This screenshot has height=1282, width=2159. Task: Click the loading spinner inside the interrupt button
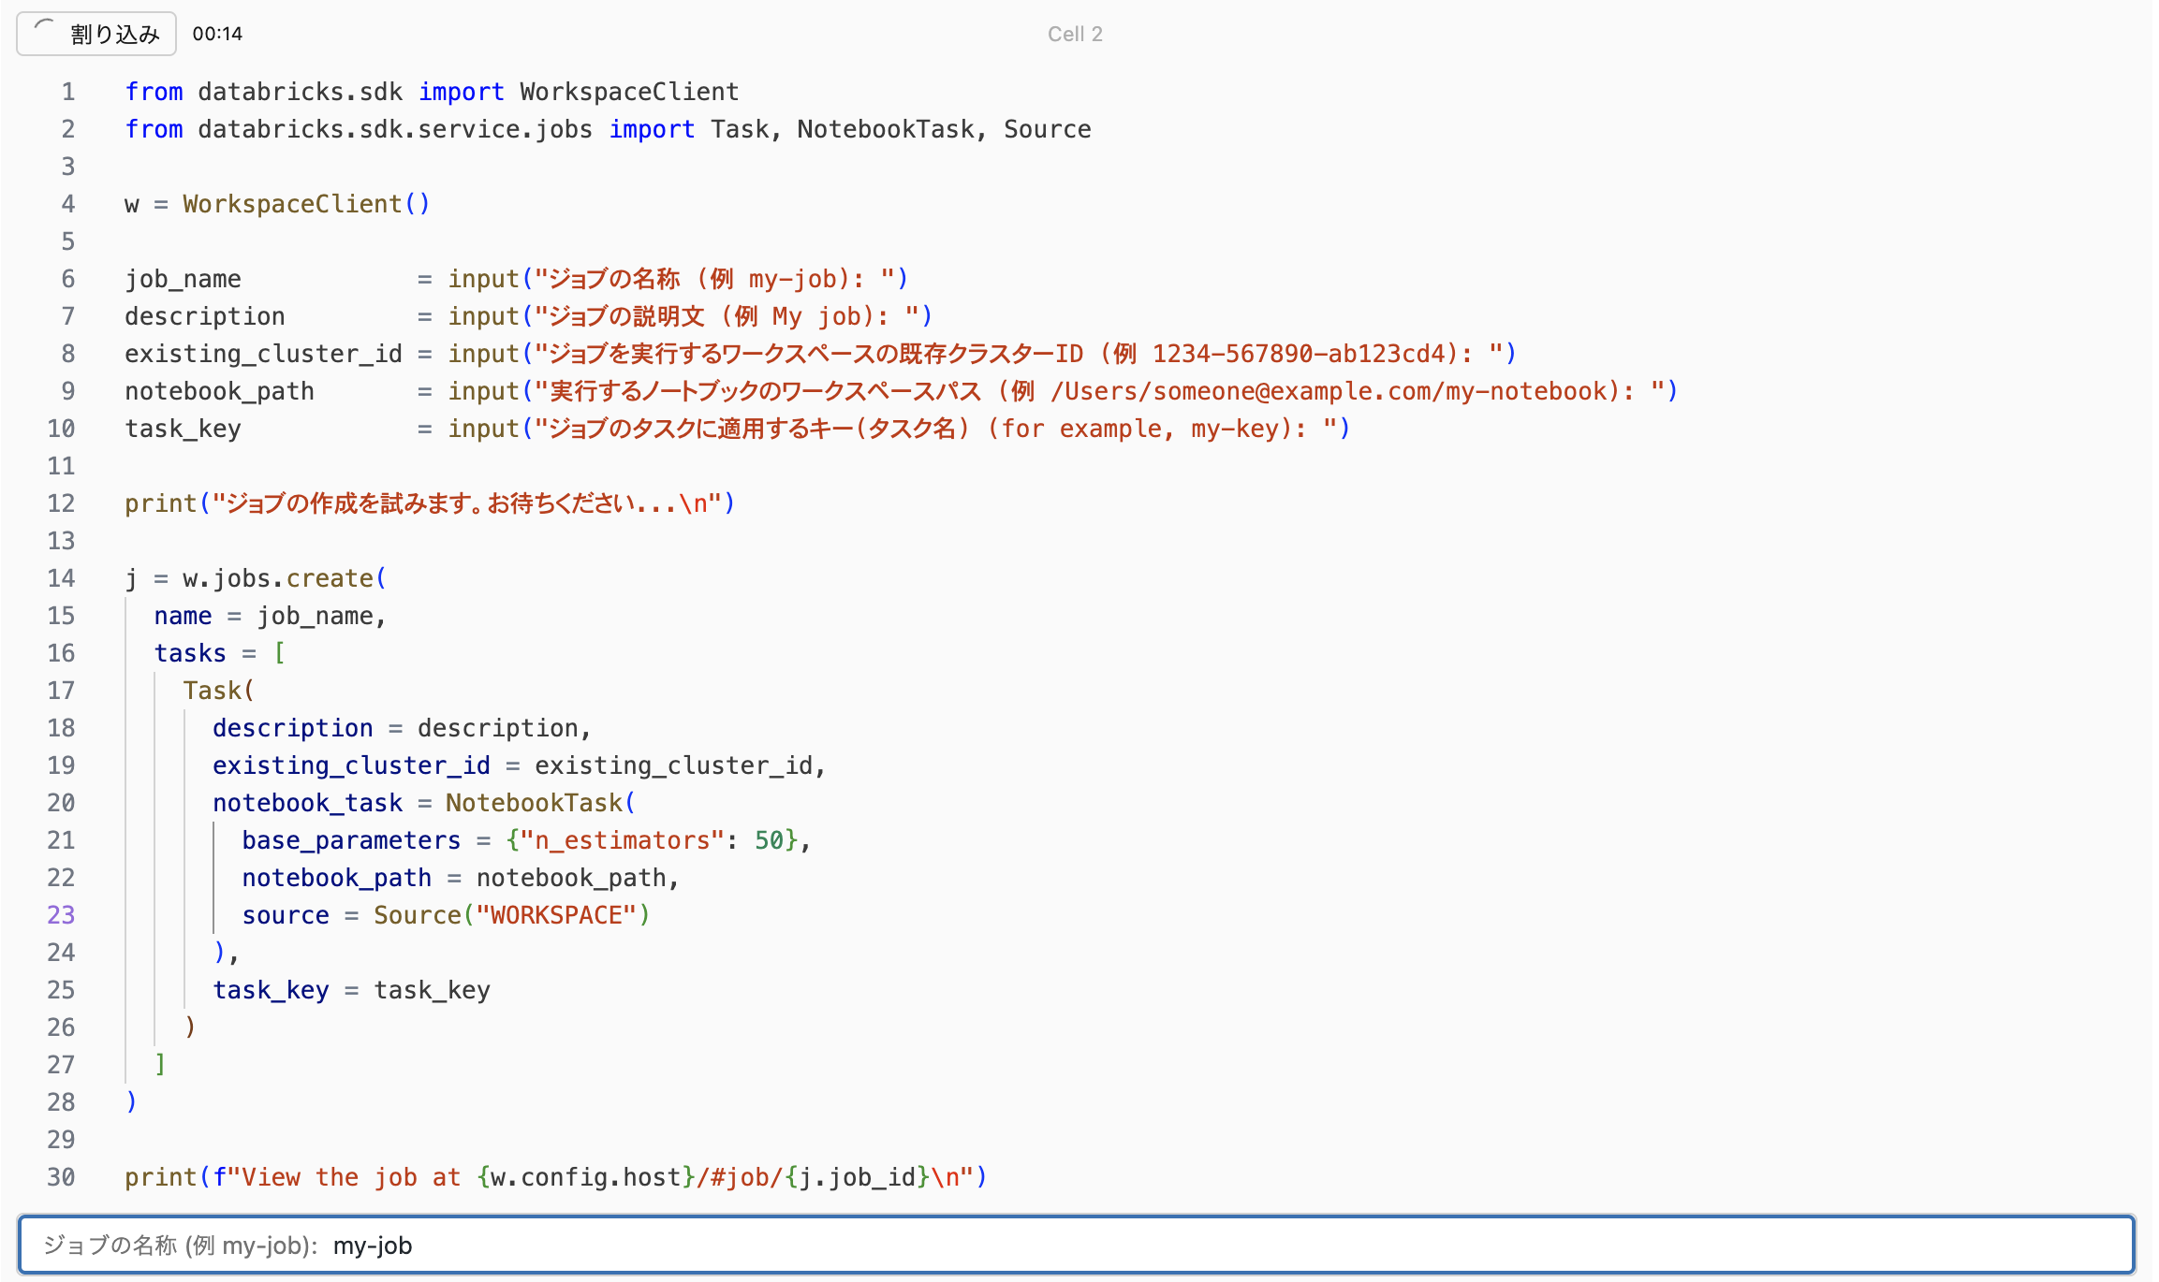[42, 33]
